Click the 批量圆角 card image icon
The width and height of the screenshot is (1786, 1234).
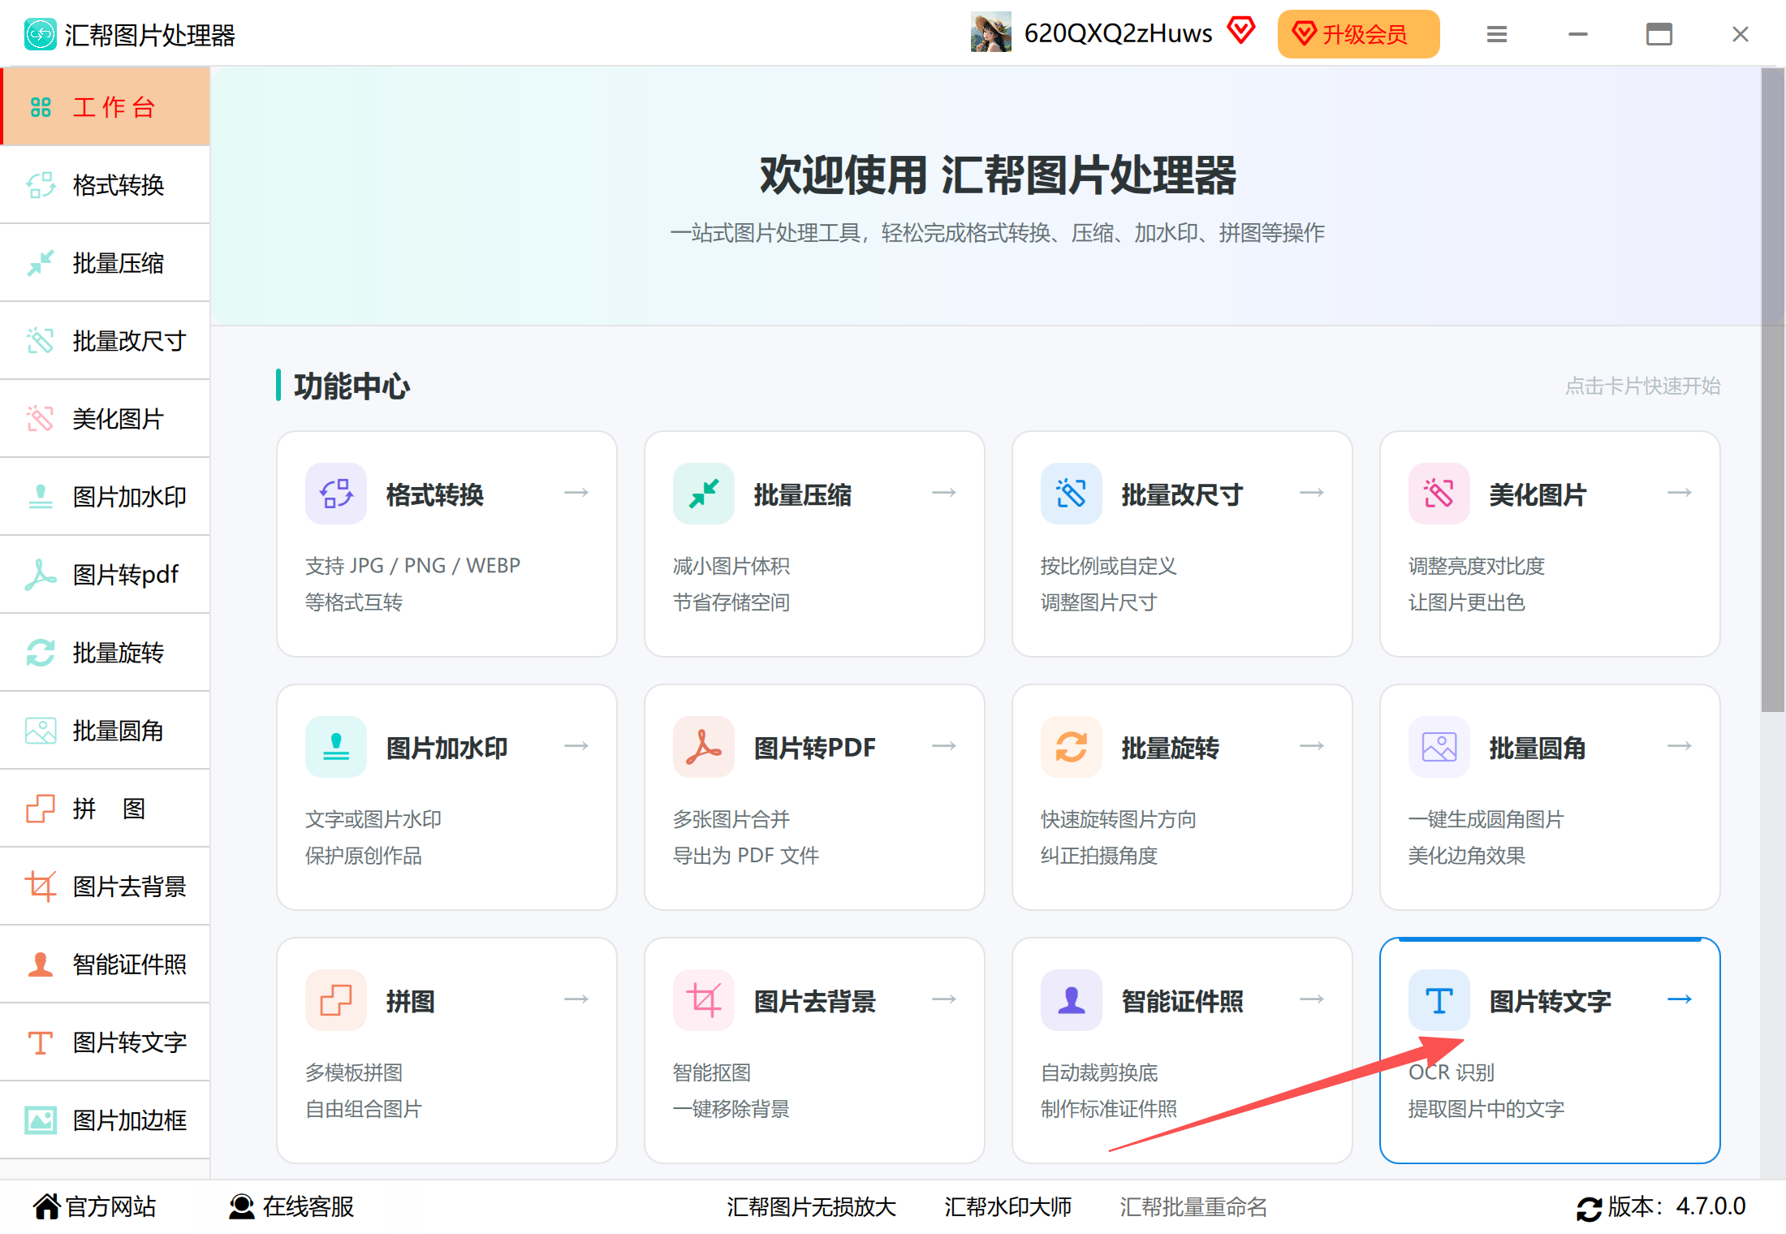pyautogui.click(x=1439, y=747)
